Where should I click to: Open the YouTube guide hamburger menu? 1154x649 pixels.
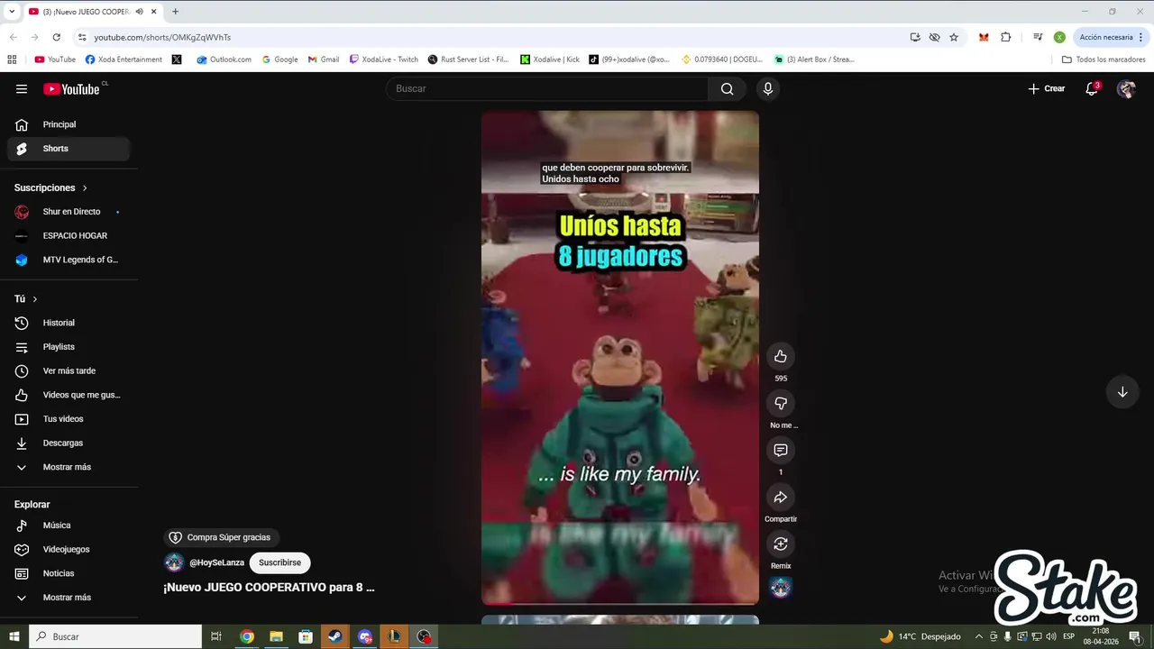coord(22,88)
